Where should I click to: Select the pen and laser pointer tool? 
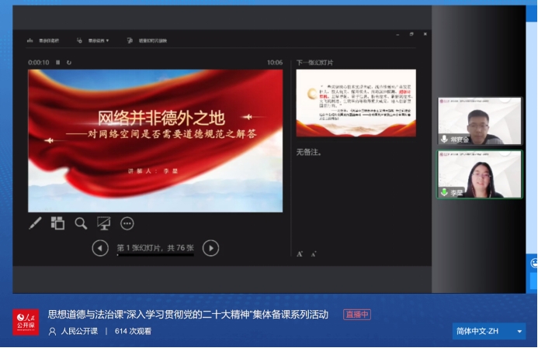(x=35, y=223)
